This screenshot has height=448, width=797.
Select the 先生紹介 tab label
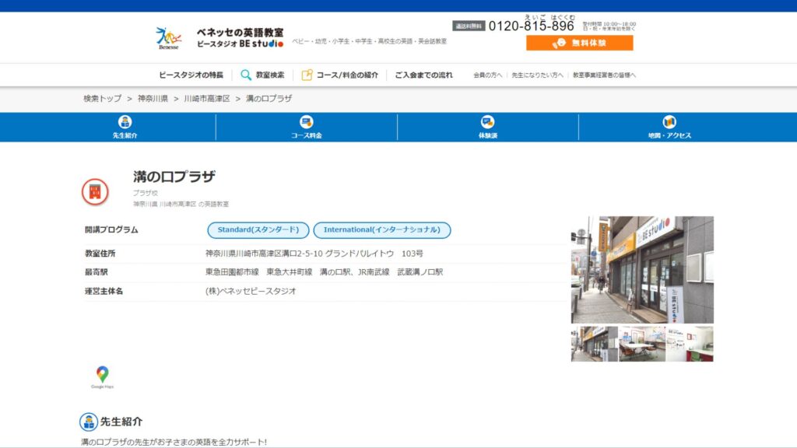pyautogui.click(x=125, y=135)
